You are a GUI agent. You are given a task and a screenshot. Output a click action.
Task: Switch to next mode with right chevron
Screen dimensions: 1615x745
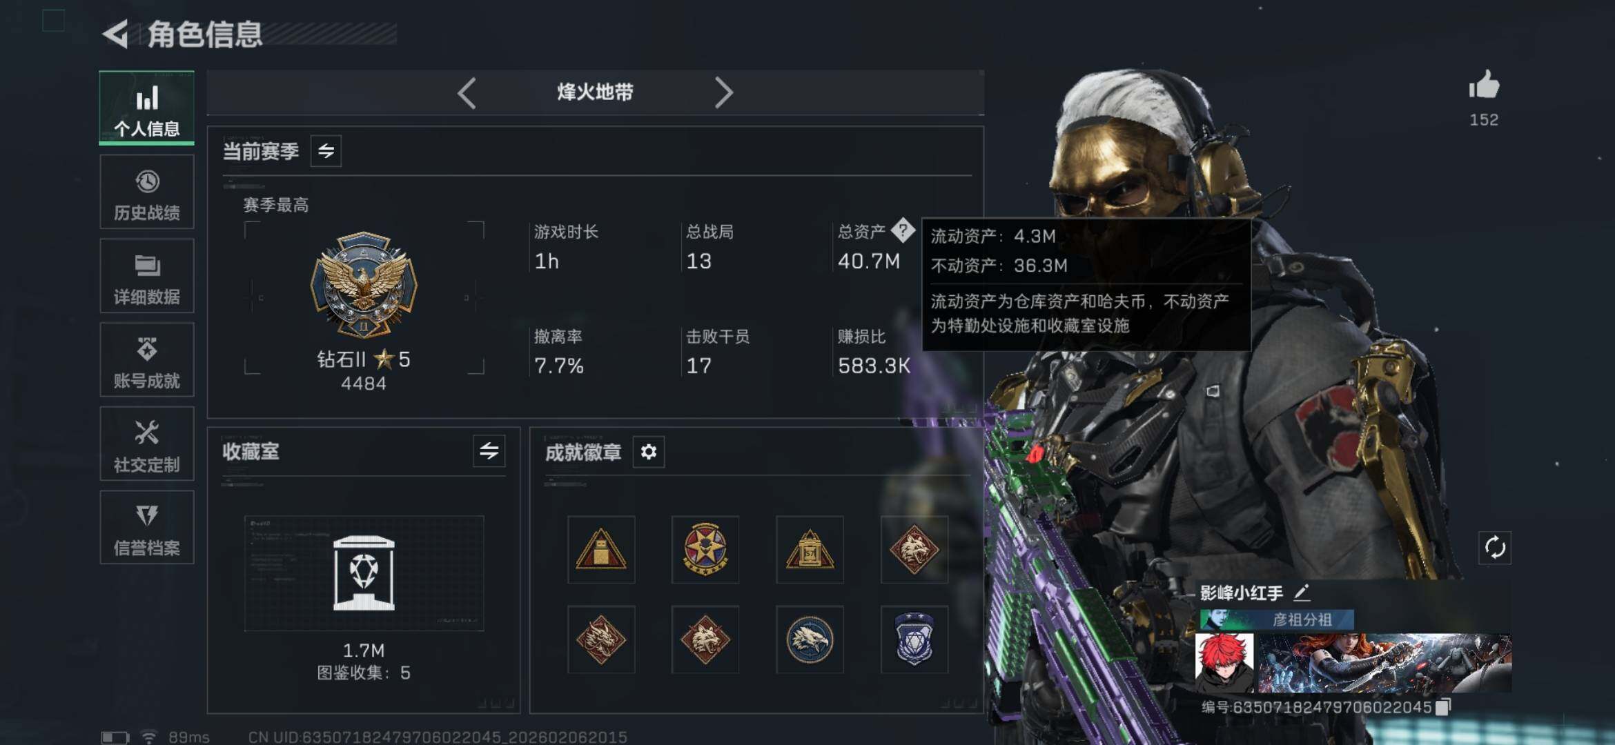pos(723,92)
